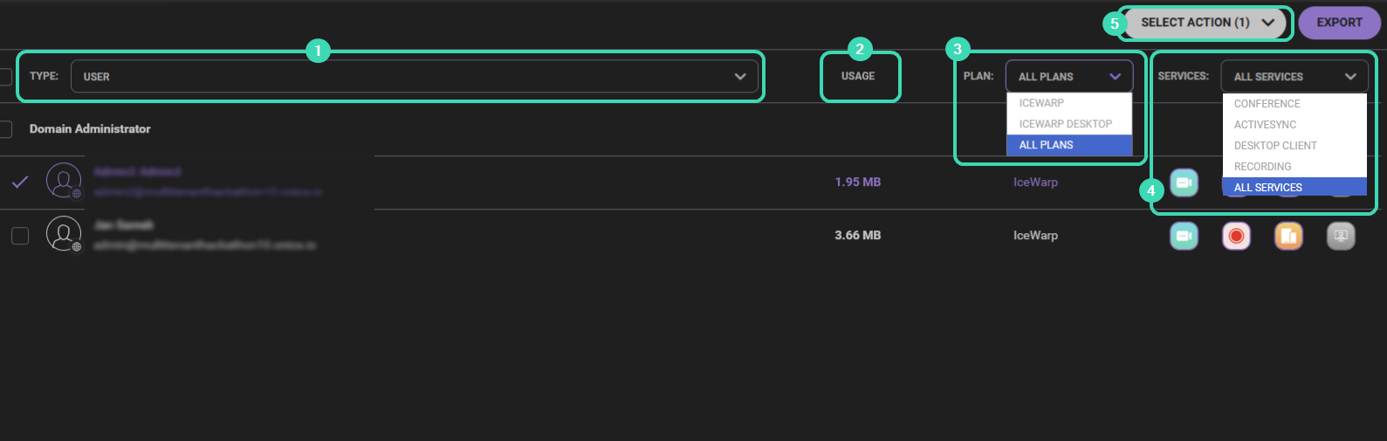Open the Type dropdown showing USER
This screenshot has width=1387, height=441.
[415, 76]
